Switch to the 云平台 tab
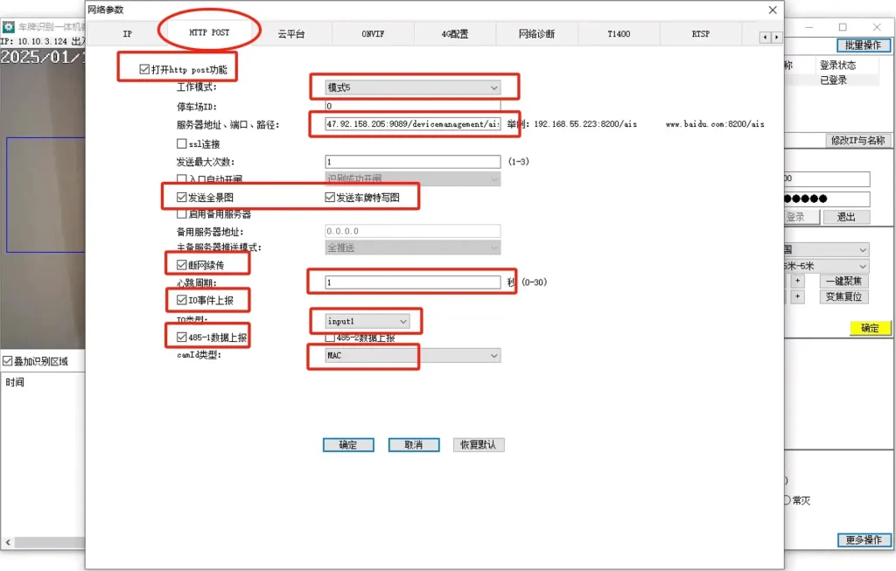The image size is (896, 571). coord(290,33)
